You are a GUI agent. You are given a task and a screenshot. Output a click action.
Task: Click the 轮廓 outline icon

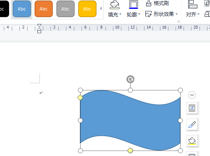pos(134,5)
